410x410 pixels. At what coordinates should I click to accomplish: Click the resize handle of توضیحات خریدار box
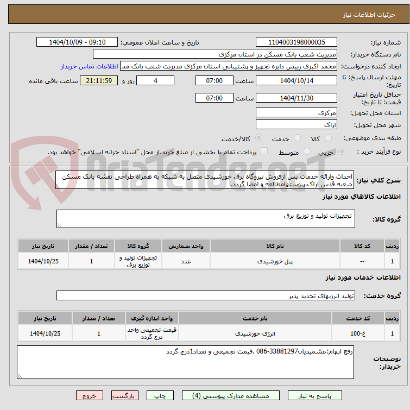tap(20, 376)
